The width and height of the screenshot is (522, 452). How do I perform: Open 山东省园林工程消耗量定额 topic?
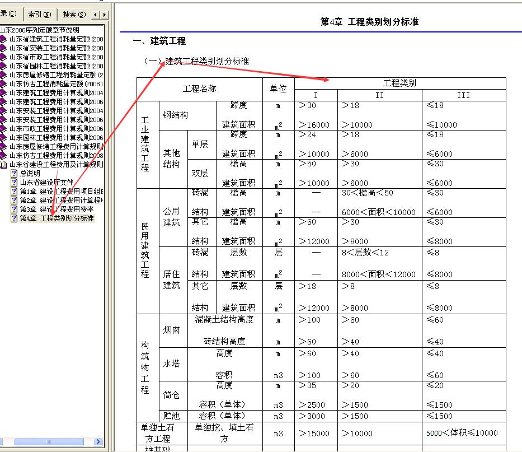click(57, 66)
